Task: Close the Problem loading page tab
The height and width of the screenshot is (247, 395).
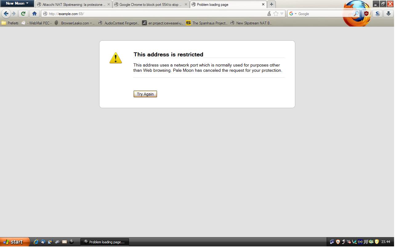Action: [x=263, y=5]
